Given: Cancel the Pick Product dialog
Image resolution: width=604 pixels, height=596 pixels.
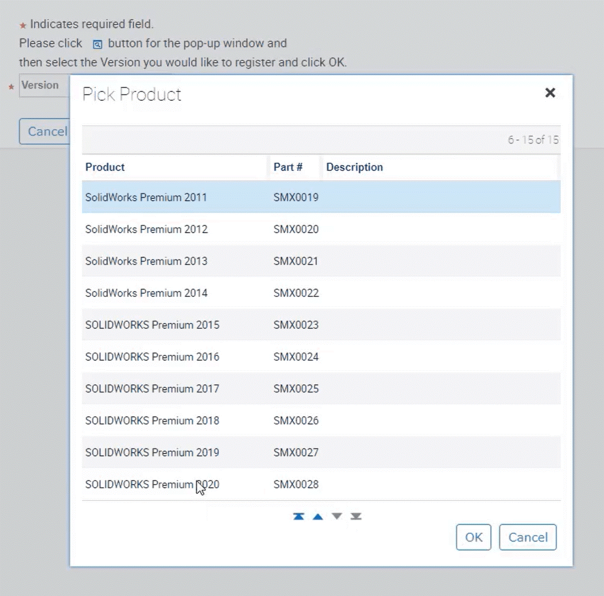Looking at the screenshot, I should click(527, 537).
